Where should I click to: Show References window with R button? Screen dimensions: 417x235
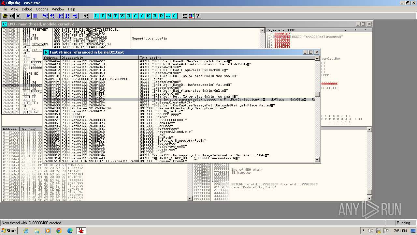[x=162, y=16]
